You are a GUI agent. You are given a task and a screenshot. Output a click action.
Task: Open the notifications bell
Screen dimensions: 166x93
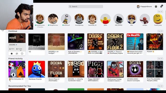pos(161,6)
